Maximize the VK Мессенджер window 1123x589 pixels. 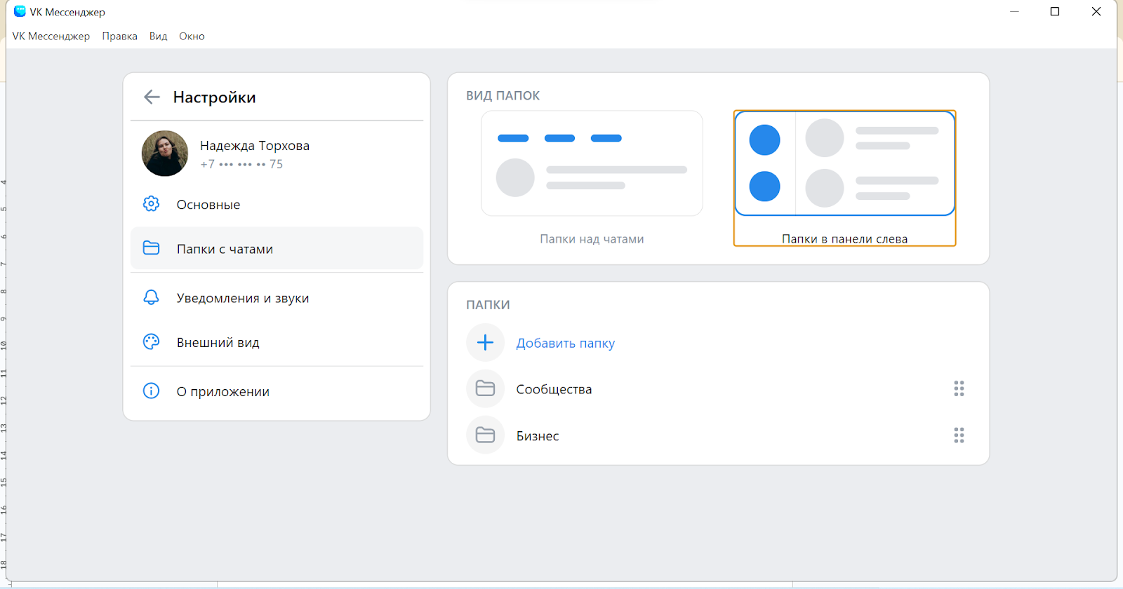tap(1054, 12)
